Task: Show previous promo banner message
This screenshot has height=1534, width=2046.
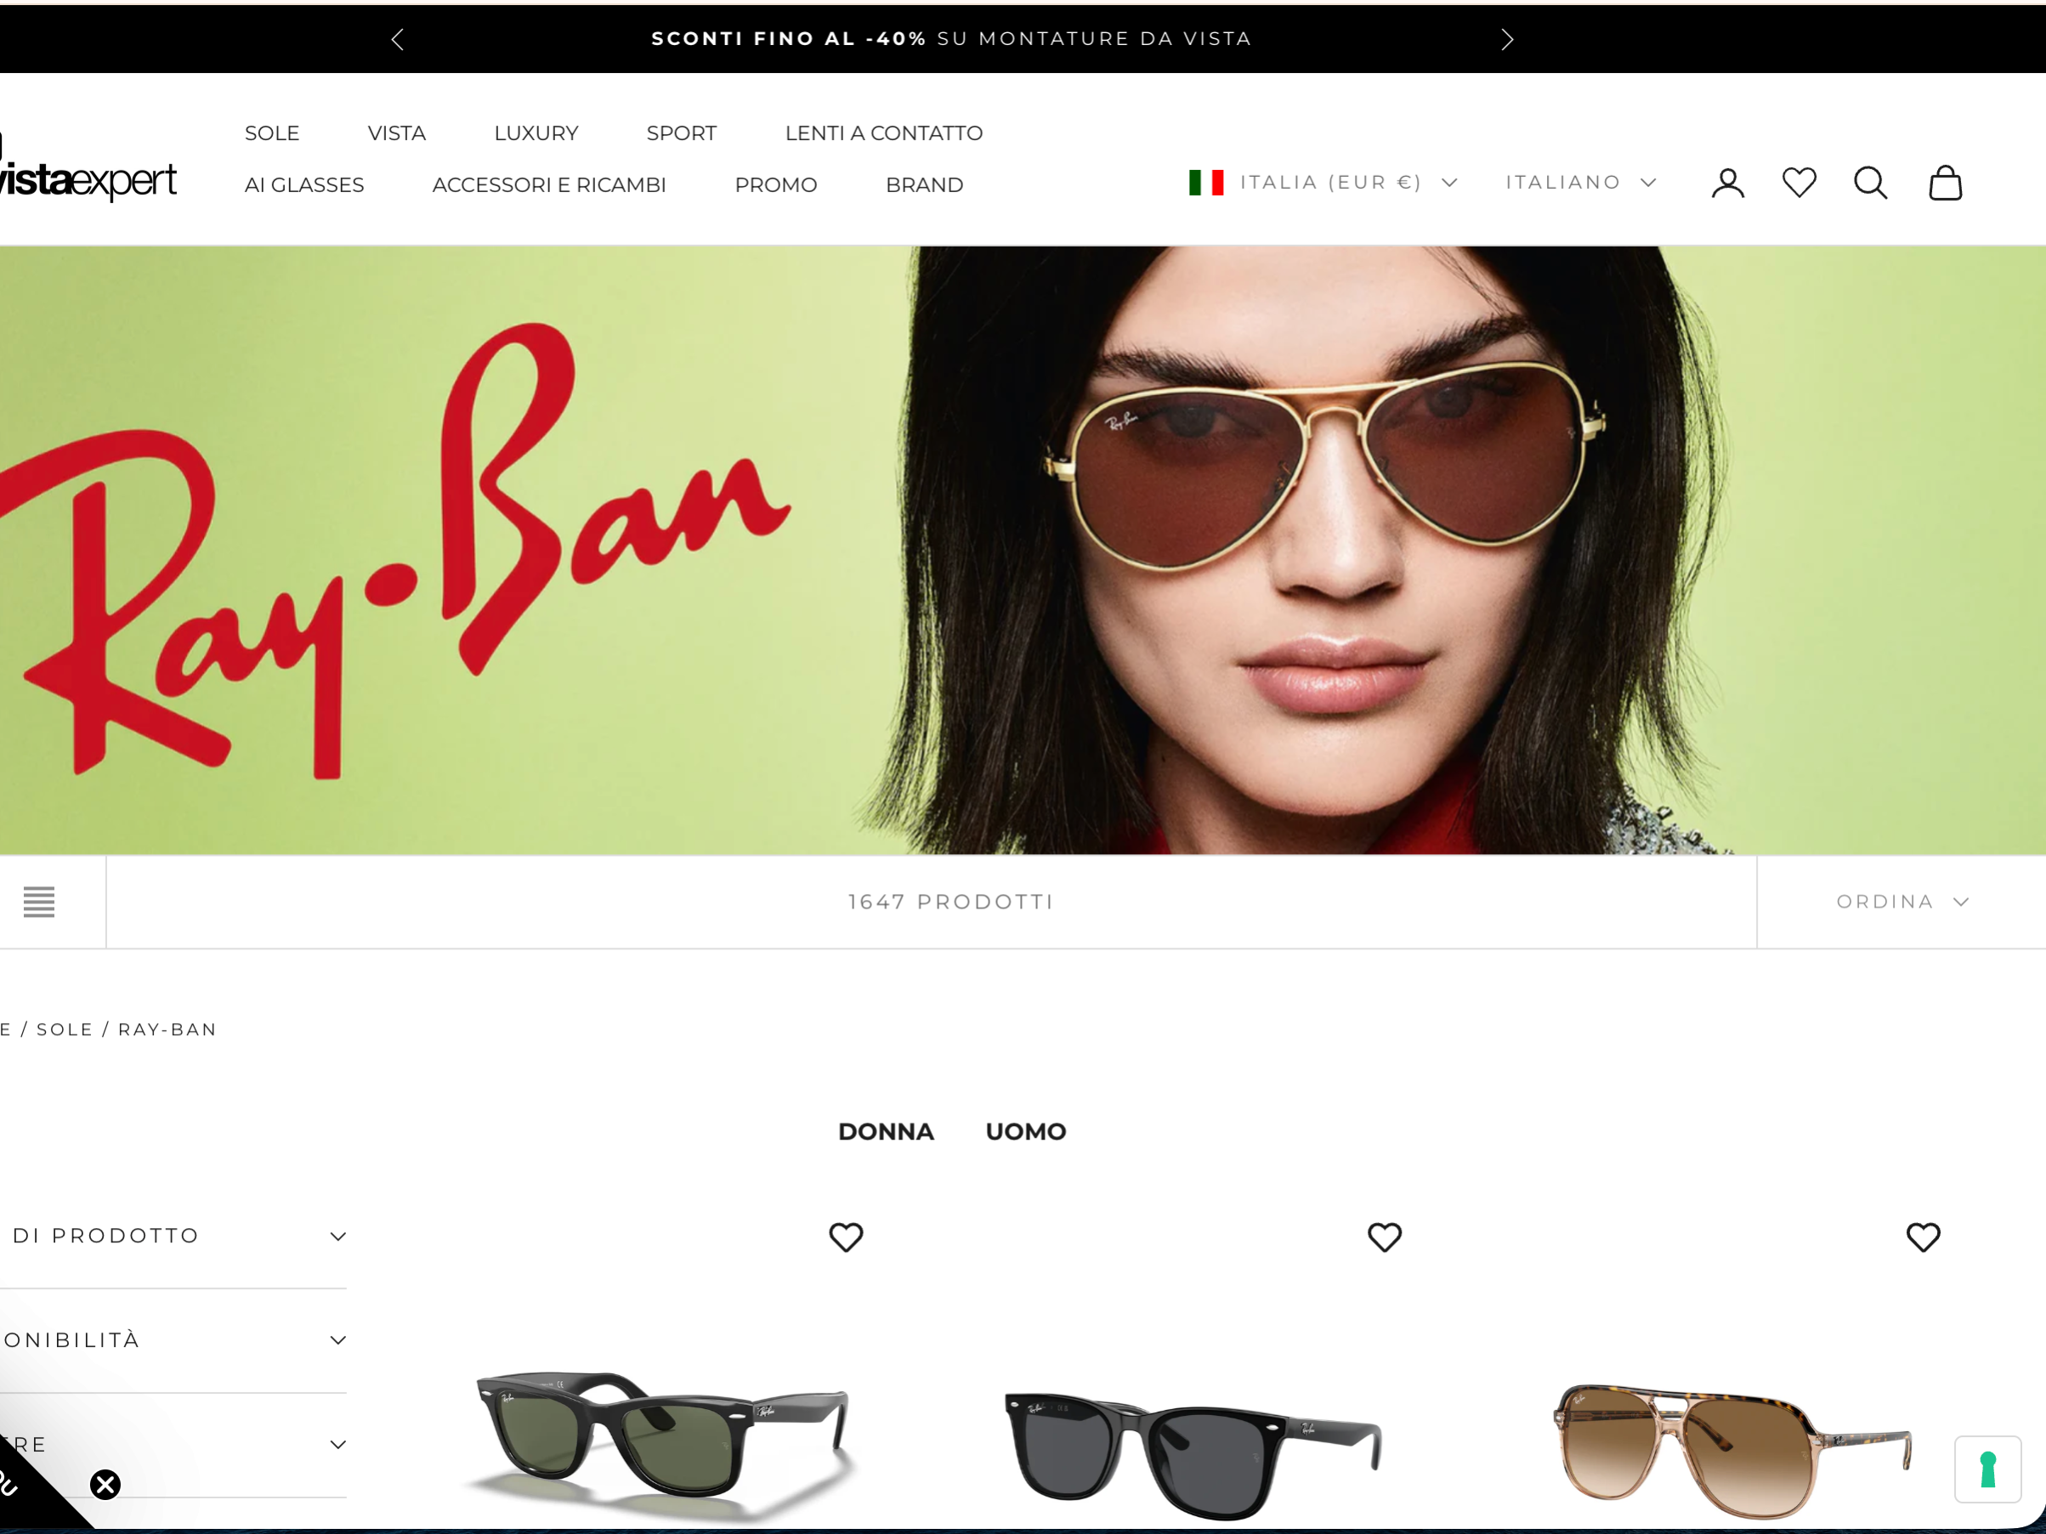Action: pos(398,39)
